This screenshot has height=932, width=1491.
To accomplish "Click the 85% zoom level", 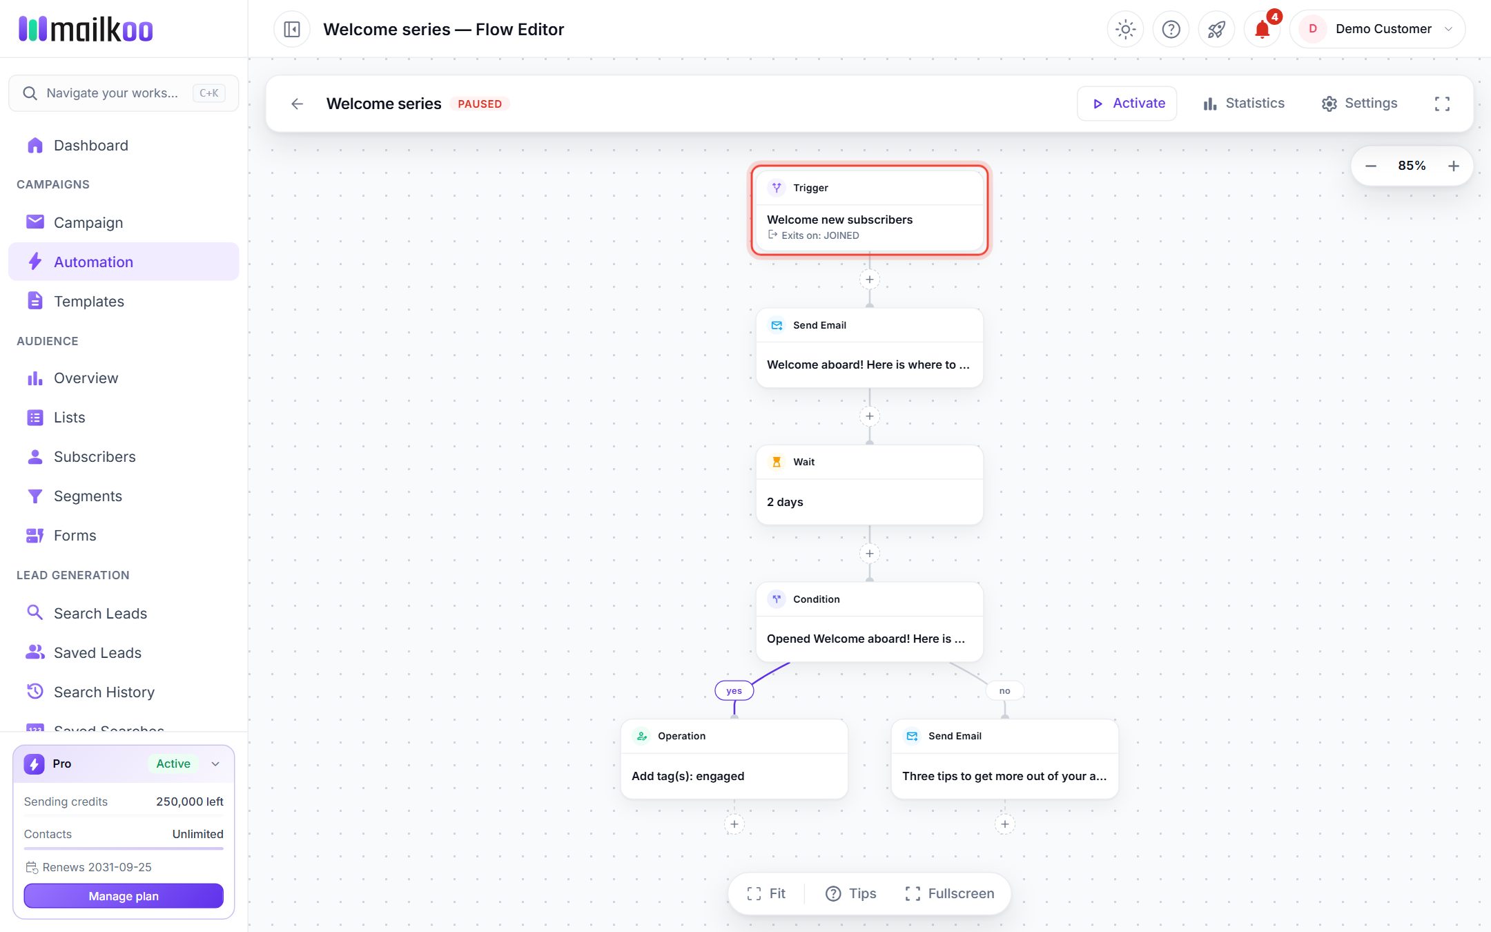I will pos(1412,166).
